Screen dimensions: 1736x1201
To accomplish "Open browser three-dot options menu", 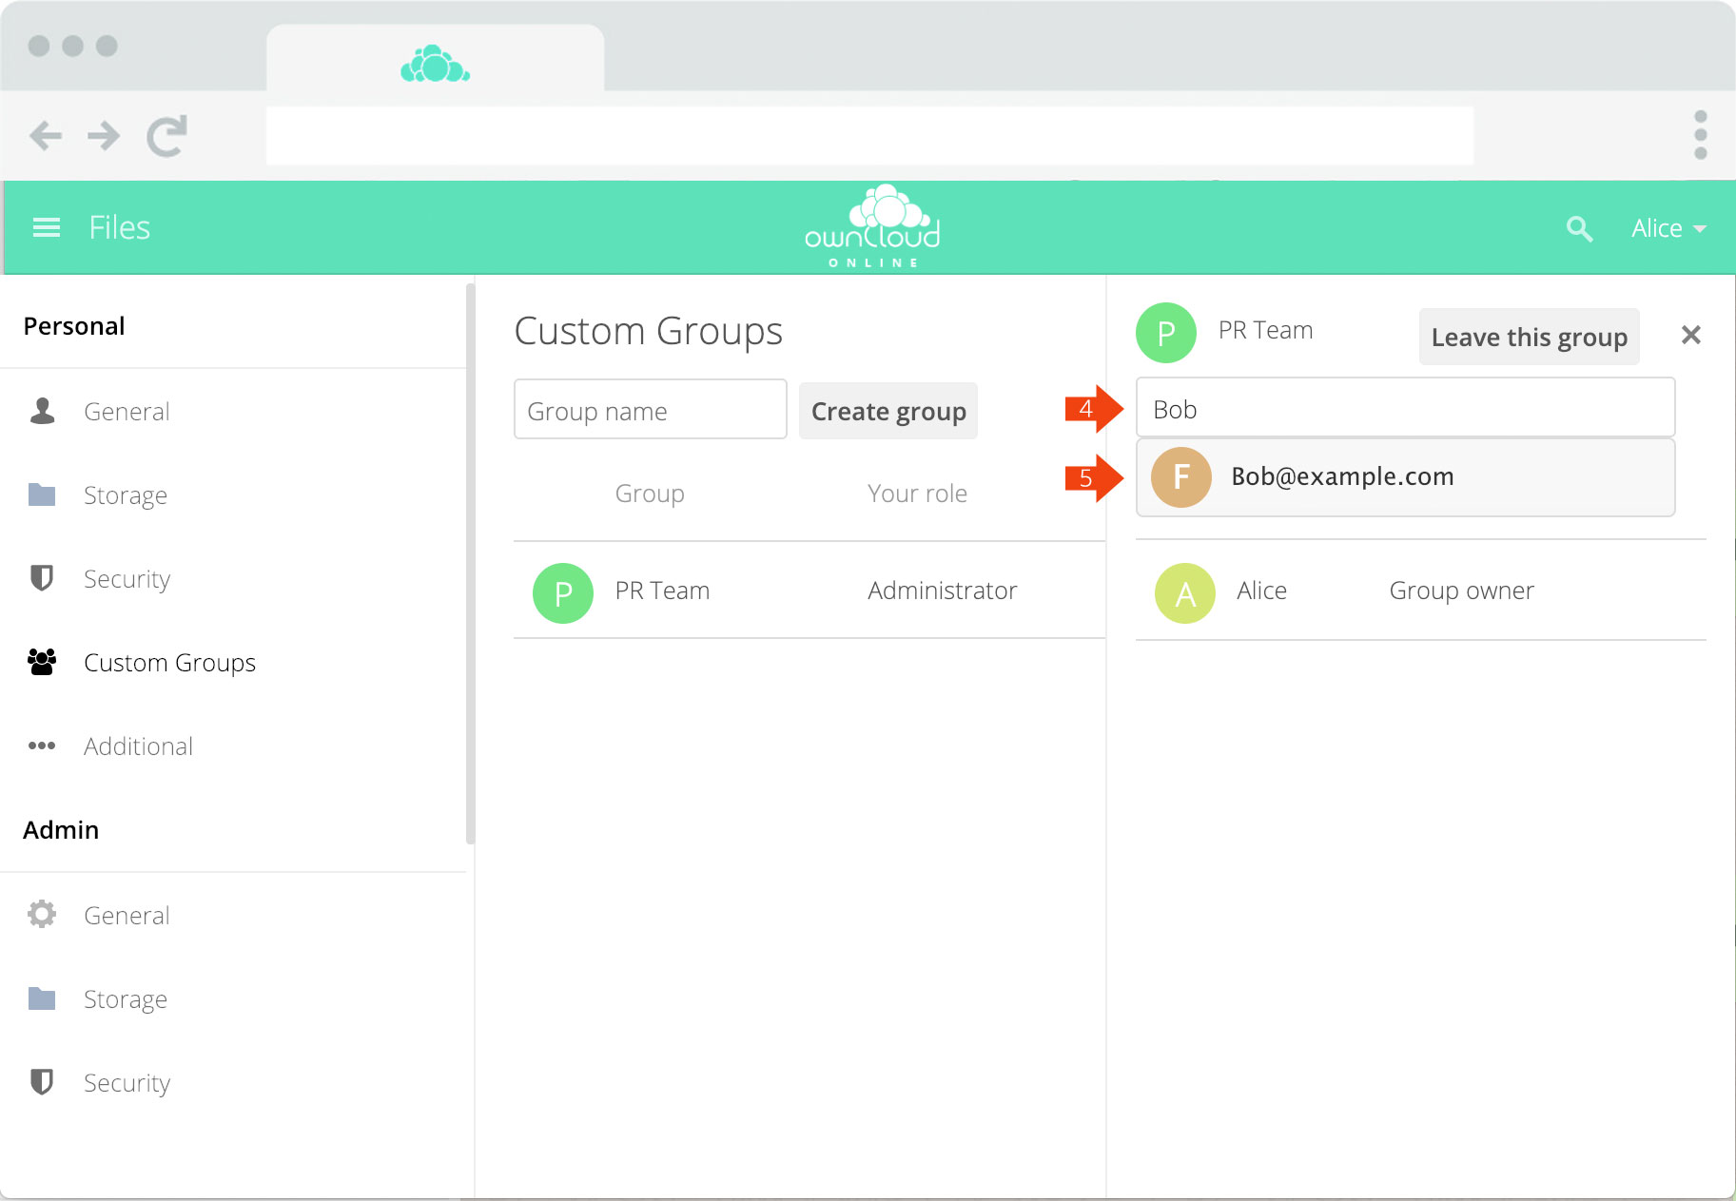I will (1700, 135).
